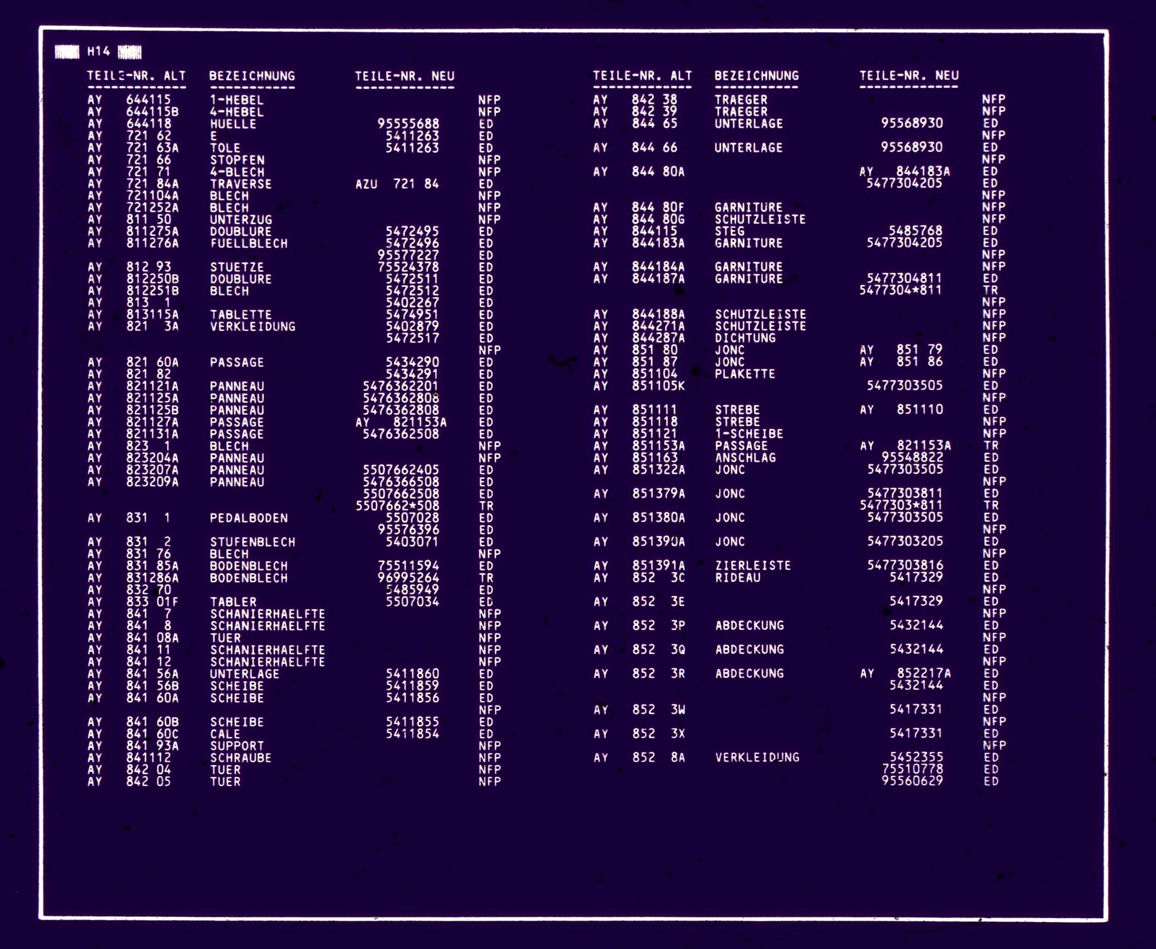This screenshot has width=1156, height=949.
Task: Select new part number 5411860
Action: (412, 673)
